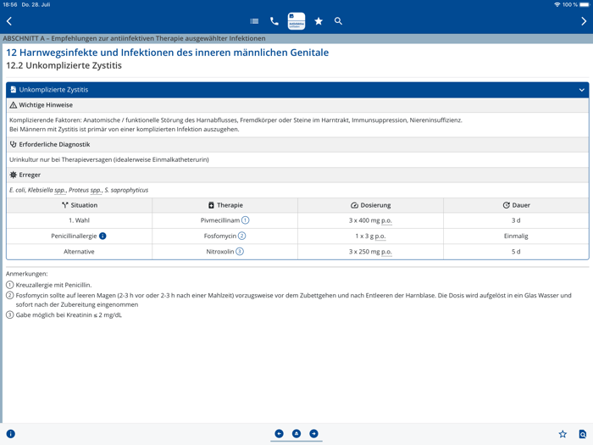Open footnote 2 next to Fosfomycin
The width and height of the screenshot is (593, 445).
pos(242,236)
